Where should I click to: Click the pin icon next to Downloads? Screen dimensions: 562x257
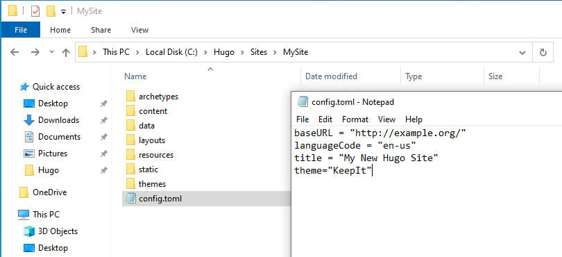tap(103, 121)
